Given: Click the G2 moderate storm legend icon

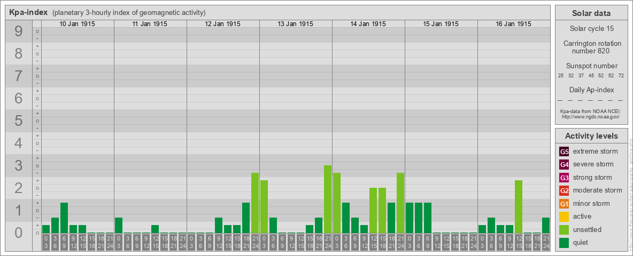Looking at the screenshot, I should click(564, 190).
